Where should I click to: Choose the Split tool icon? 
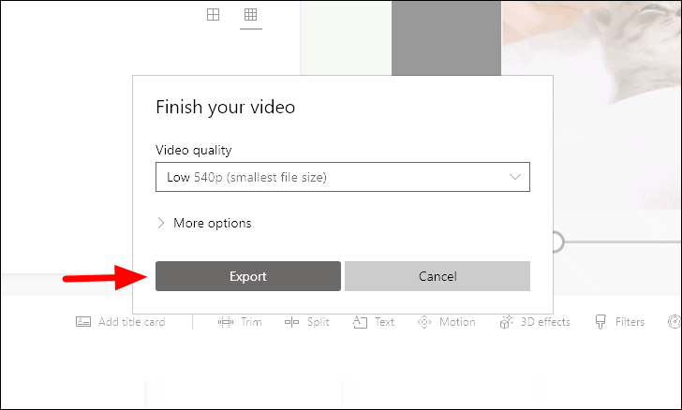tap(292, 322)
